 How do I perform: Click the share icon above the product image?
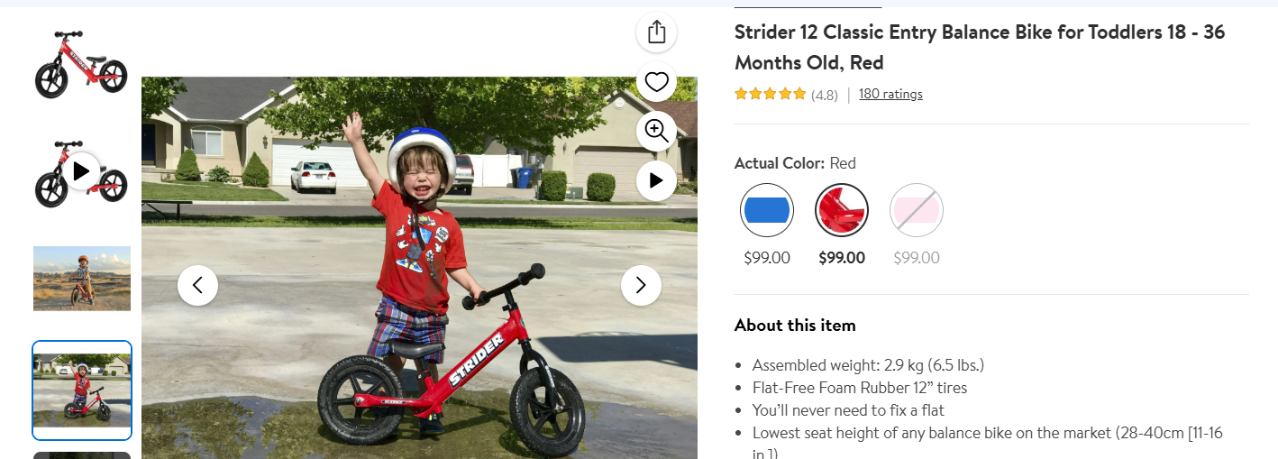pyautogui.click(x=656, y=32)
